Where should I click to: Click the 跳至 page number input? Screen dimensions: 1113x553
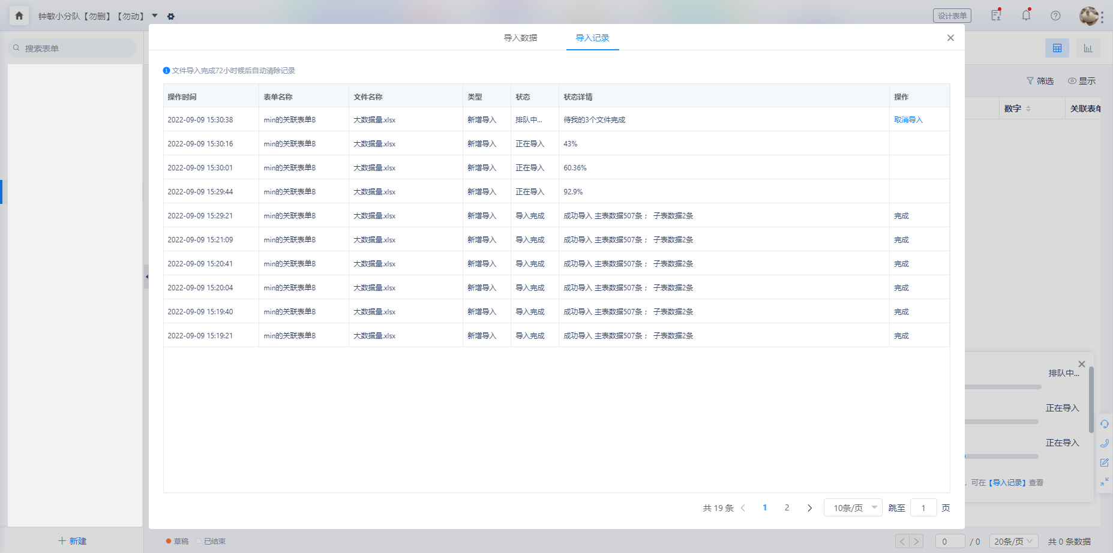pyautogui.click(x=923, y=508)
